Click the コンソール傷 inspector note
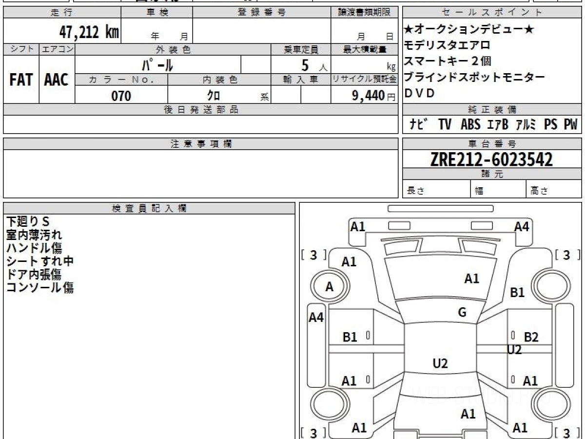The width and height of the screenshot is (585, 439). [40, 288]
